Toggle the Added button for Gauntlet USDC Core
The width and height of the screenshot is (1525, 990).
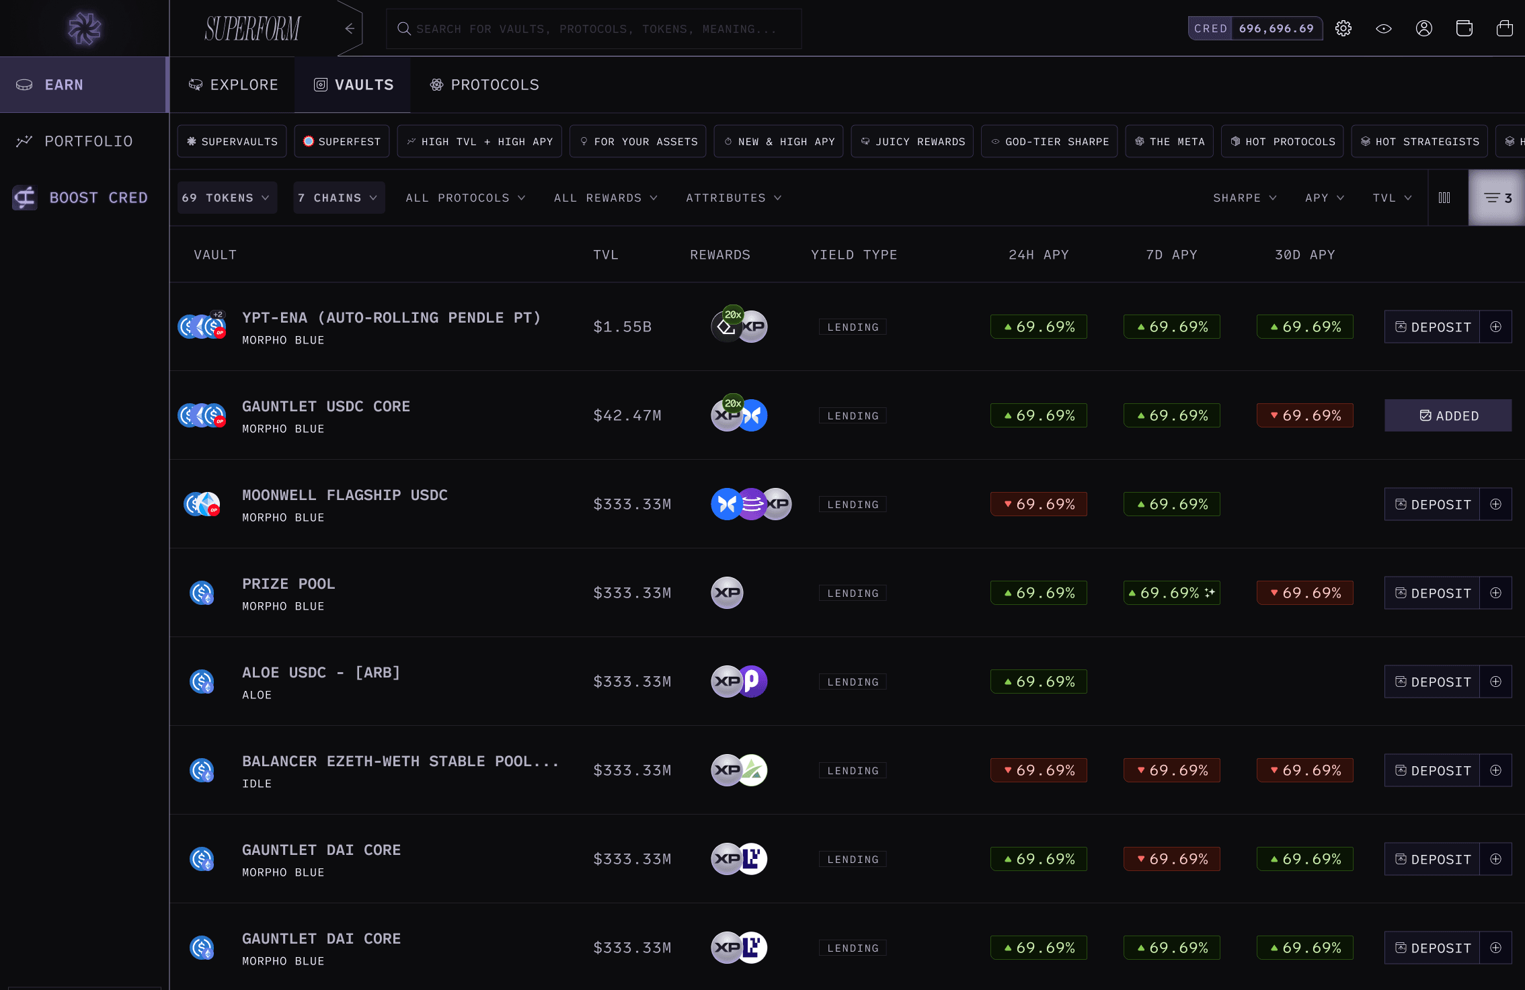1448,415
